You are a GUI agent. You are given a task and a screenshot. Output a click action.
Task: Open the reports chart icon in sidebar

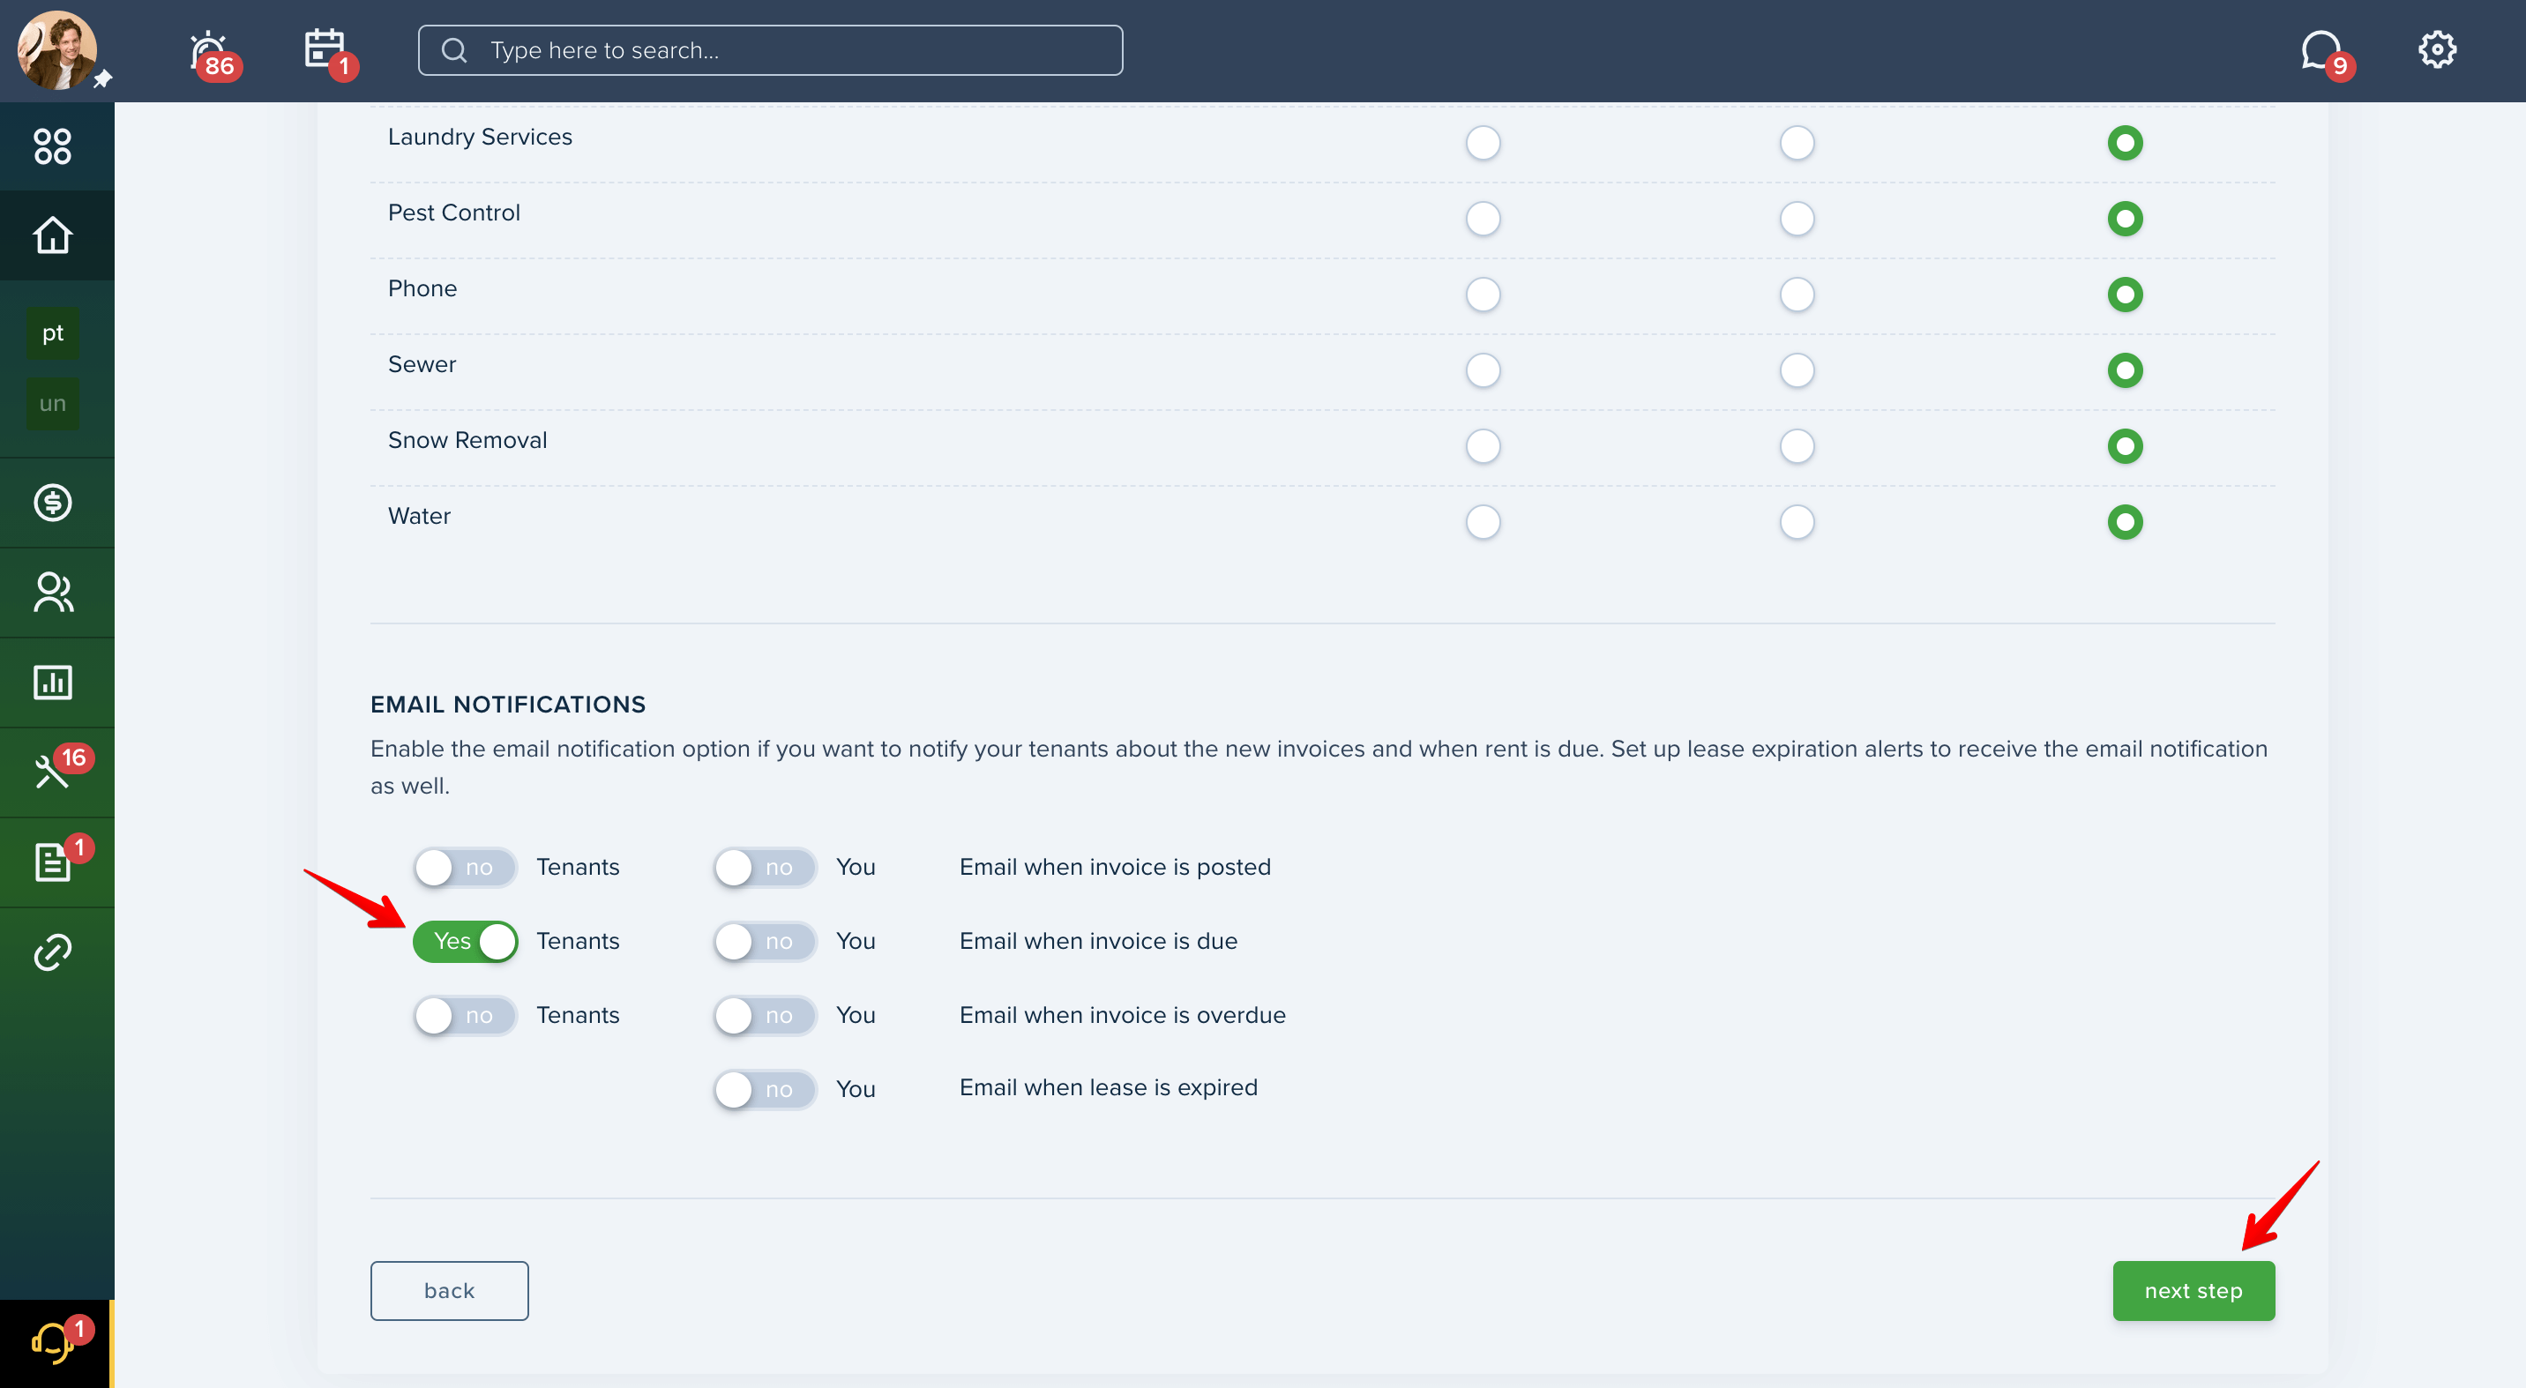(53, 683)
